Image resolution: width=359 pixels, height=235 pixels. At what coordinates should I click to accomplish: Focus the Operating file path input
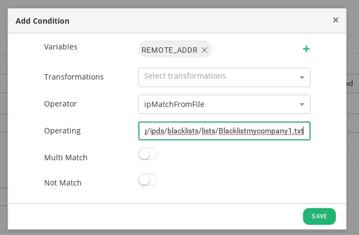[224, 131]
